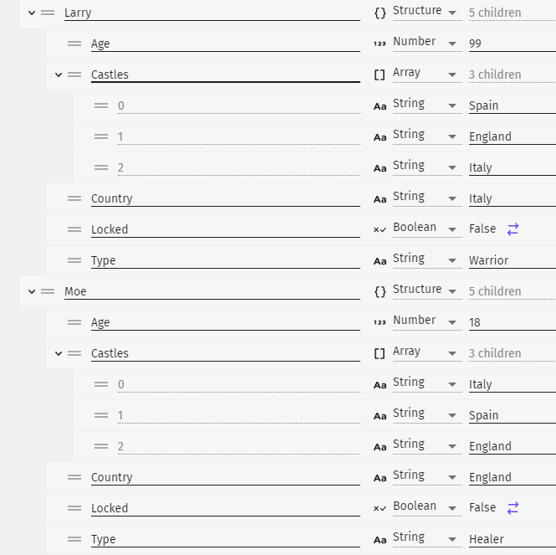The image size is (556, 555).
Task: Click Larry's Age value 99
Action: [x=512, y=44]
